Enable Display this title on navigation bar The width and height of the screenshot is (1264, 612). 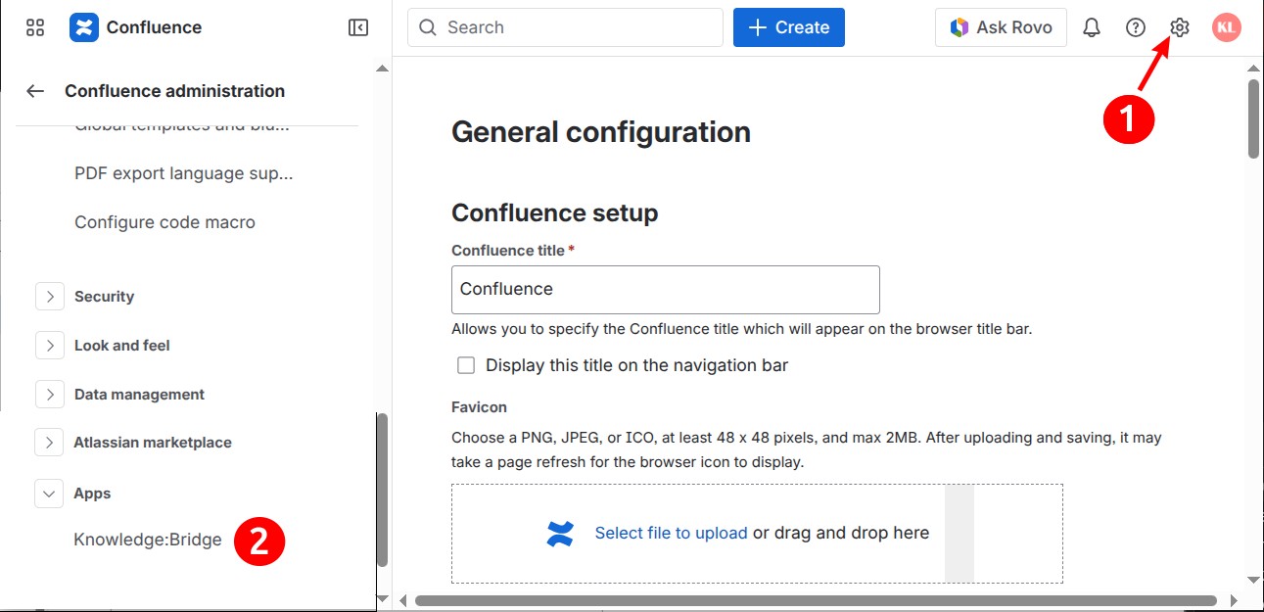pos(466,365)
